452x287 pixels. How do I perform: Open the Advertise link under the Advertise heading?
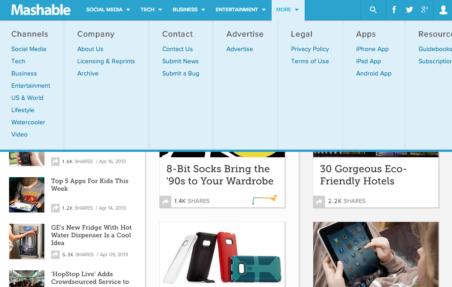240,49
